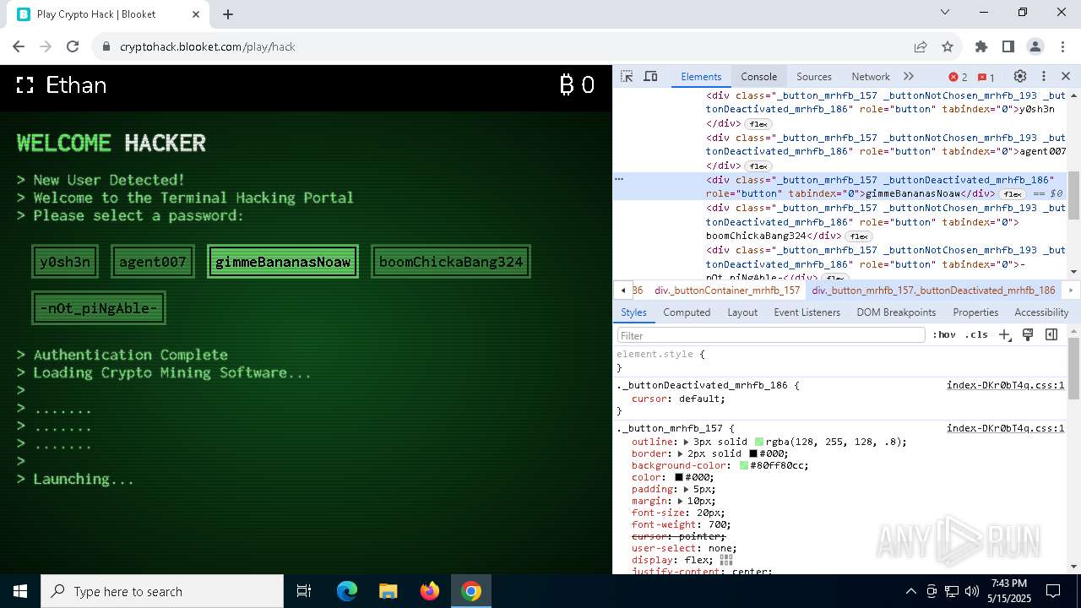Select the -n0t_piNgAble- password button
The image size is (1081, 608).
(x=99, y=308)
